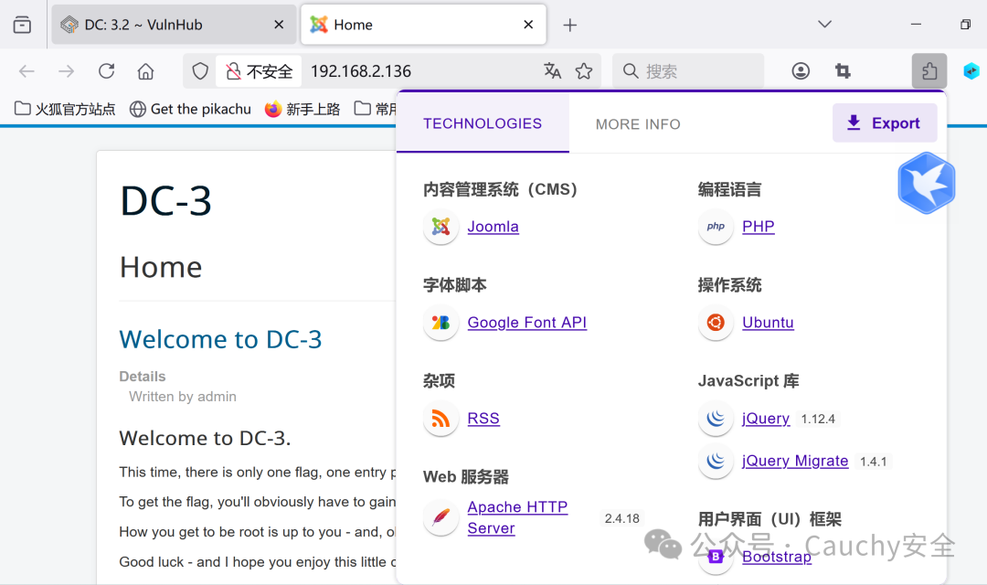The width and height of the screenshot is (987, 585).
Task: Click the Written by admin text
Action: 183,397
